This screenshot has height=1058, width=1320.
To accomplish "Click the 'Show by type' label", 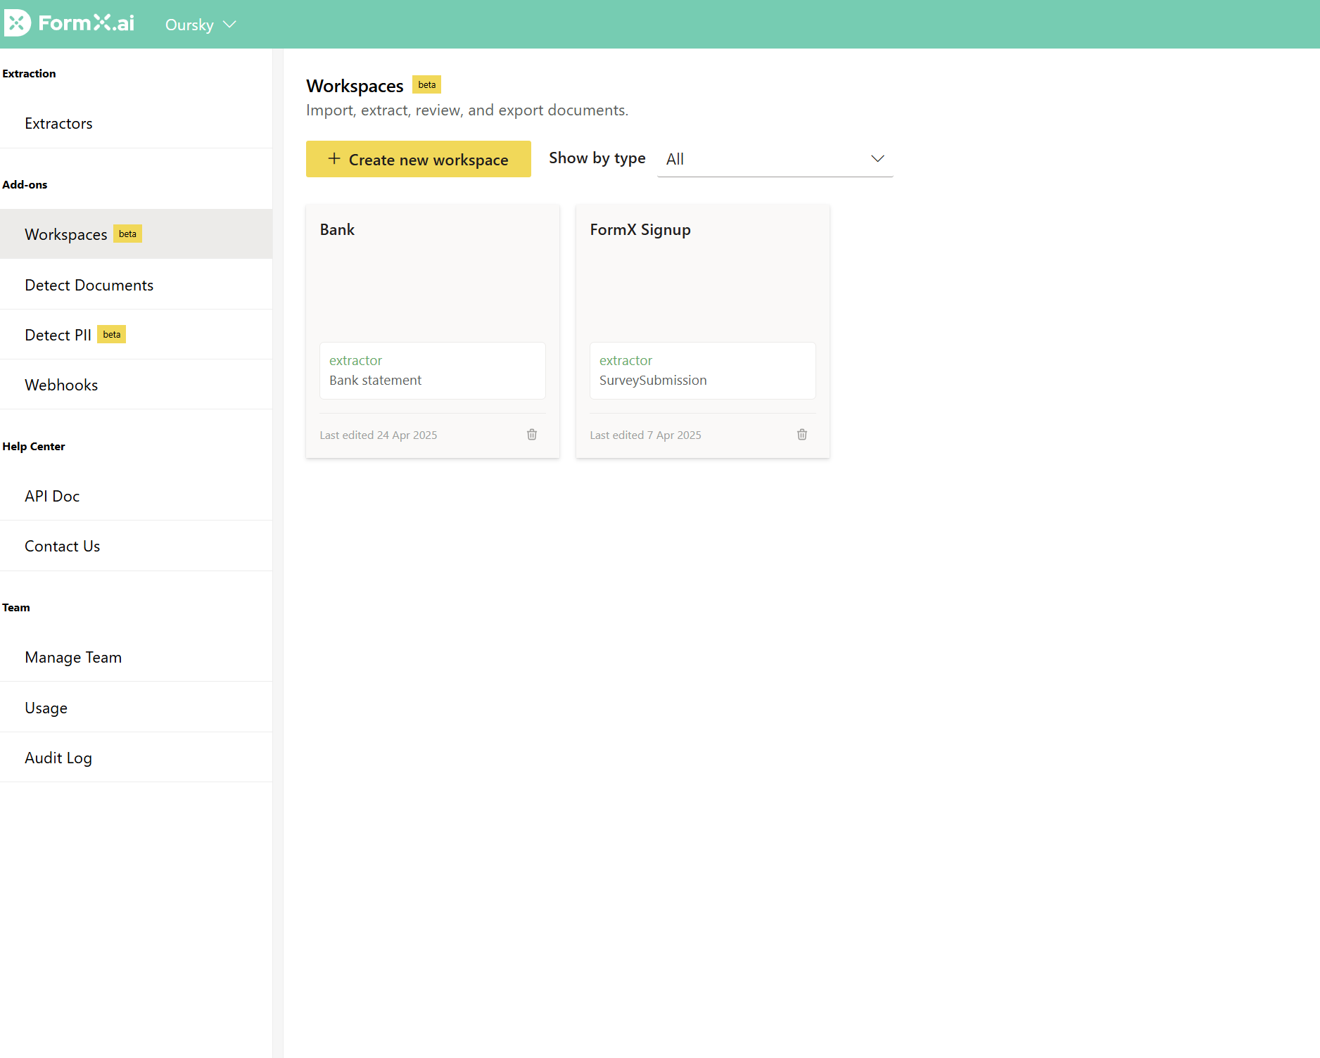I will pyautogui.click(x=597, y=158).
